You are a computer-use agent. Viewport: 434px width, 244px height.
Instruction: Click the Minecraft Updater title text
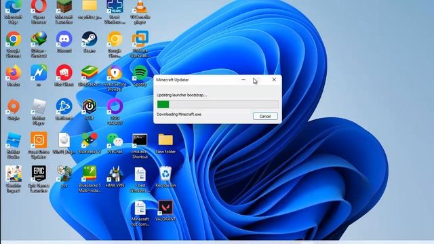coord(172,80)
